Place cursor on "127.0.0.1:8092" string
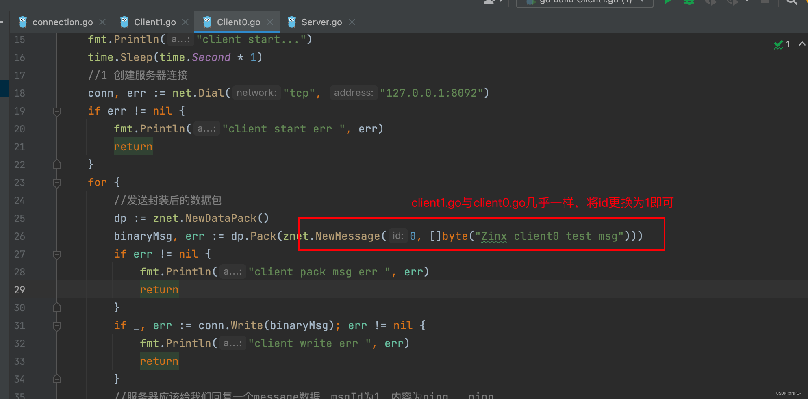 pyautogui.click(x=431, y=93)
